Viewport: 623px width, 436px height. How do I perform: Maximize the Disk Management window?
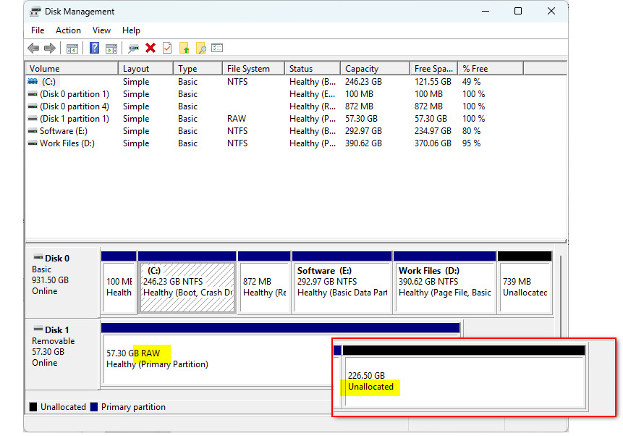[517, 11]
